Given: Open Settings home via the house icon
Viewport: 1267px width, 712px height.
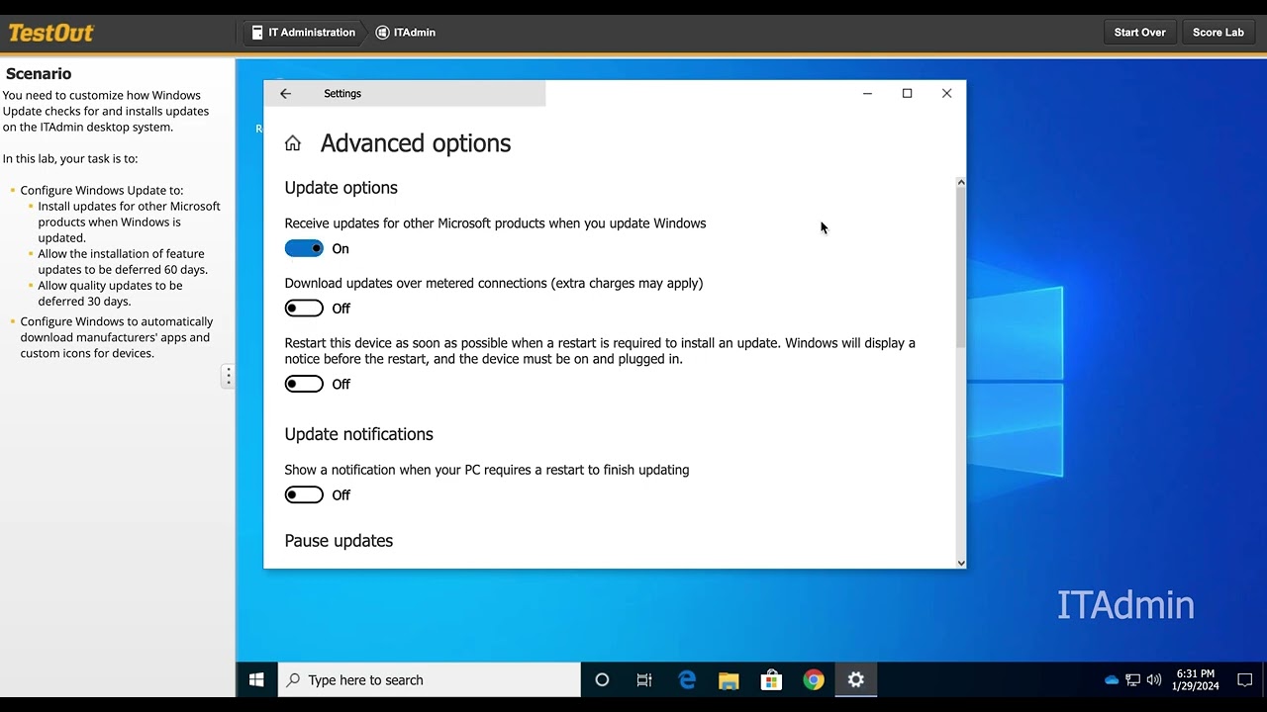Looking at the screenshot, I should [293, 143].
